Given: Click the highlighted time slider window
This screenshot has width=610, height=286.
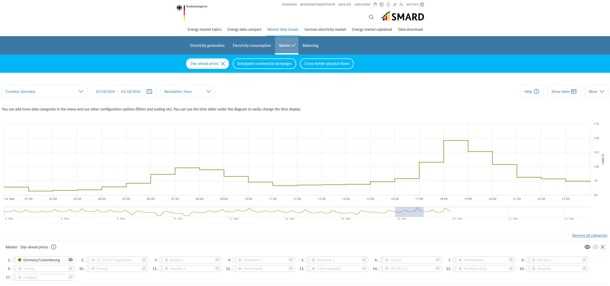Looking at the screenshot, I should click(x=410, y=212).
